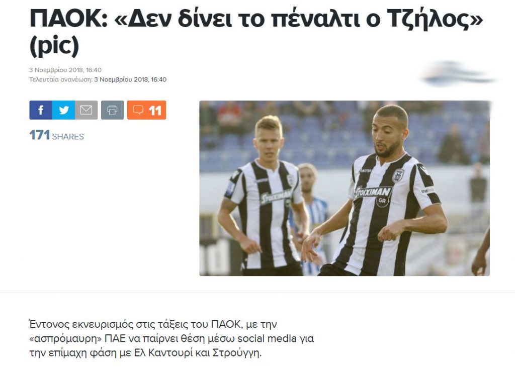Click the blurred logo near the dates
Image resolution: width=515 pixels, height=370 pixels.
click(x=459, y=73)
